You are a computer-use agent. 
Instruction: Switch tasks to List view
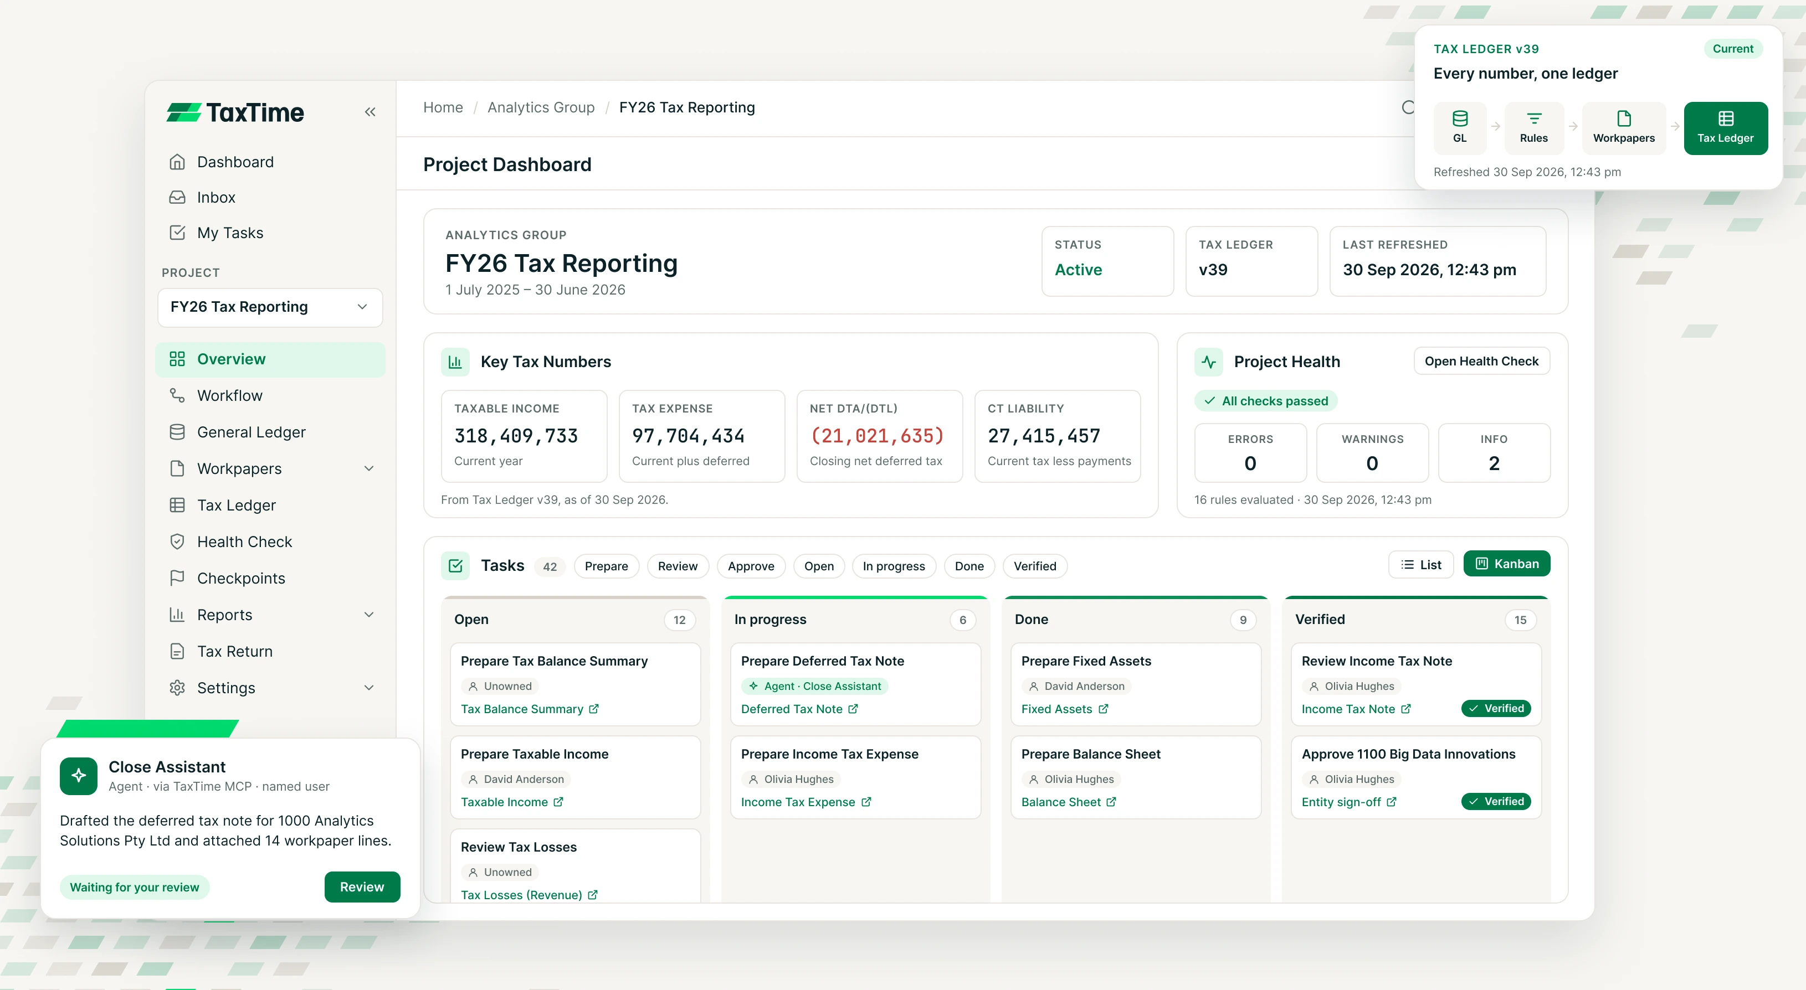pos(1421,565)
